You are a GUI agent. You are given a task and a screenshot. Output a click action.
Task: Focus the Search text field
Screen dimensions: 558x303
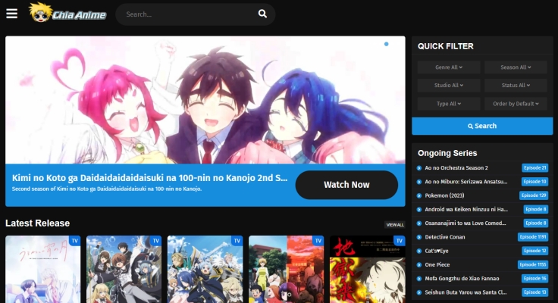186,14
